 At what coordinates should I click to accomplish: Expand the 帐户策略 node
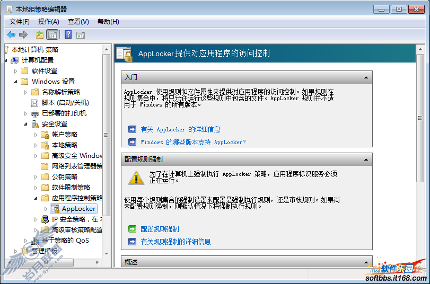pos(36,135)
